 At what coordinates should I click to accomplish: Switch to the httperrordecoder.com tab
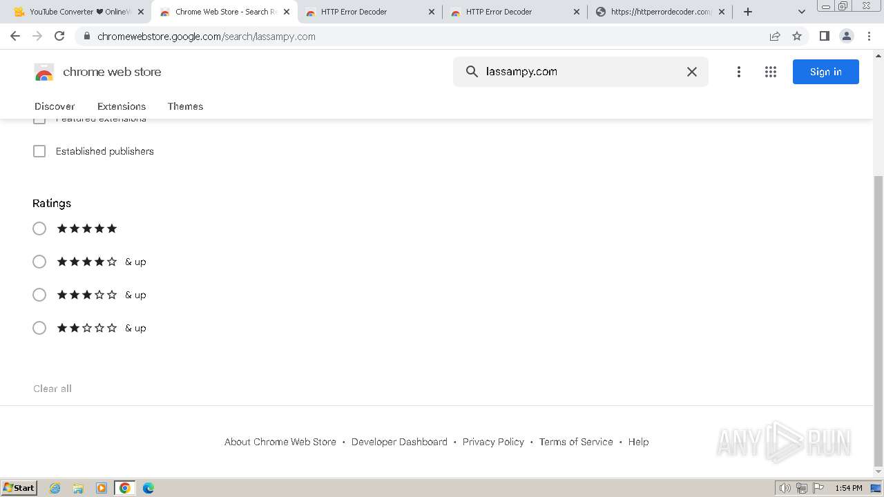pyautogui.click(x=660, y=12)
